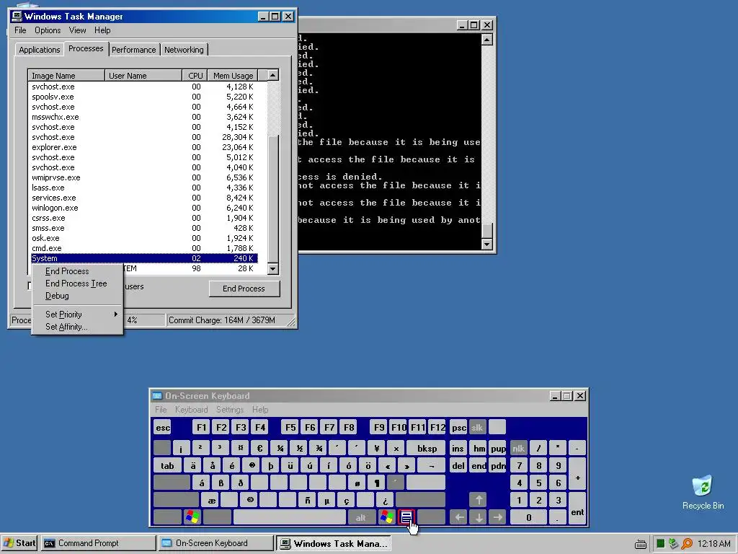738x554 pixels.
Task: Click the On-Screen Keyboard title bar icon
Action: coord(157,396)
